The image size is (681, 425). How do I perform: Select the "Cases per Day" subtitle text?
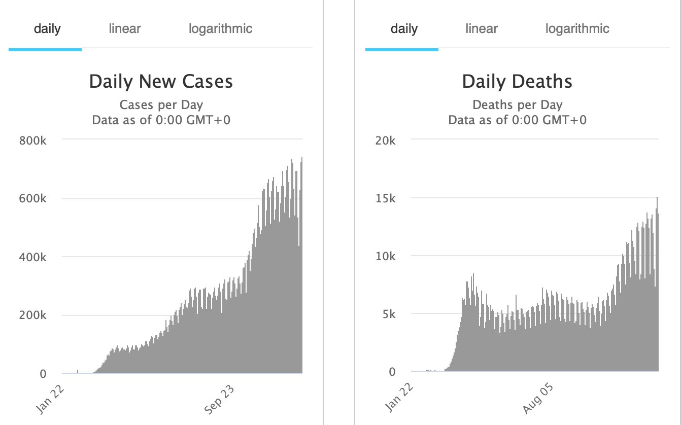coord(161,105)
